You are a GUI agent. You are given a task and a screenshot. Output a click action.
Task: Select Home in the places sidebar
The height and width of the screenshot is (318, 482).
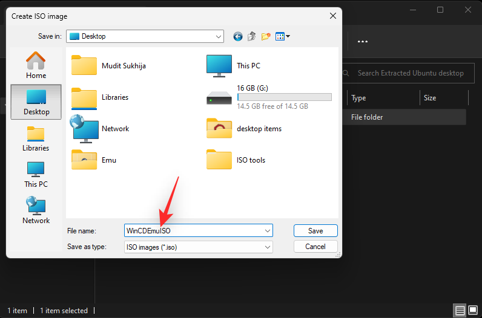coord(36,65)
